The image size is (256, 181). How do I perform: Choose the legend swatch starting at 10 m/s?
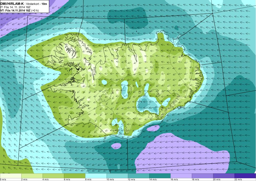(117, 176)
